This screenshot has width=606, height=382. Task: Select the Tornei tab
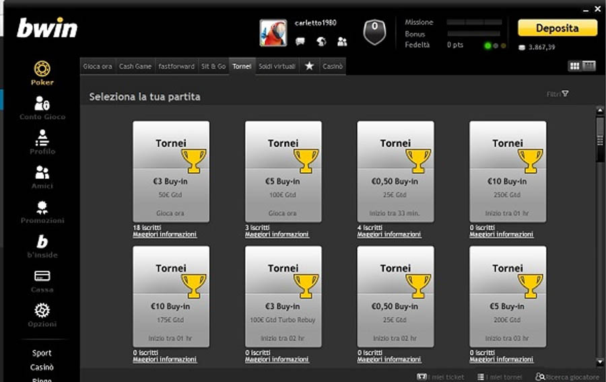pyautogui.click(x=242, y=67)
